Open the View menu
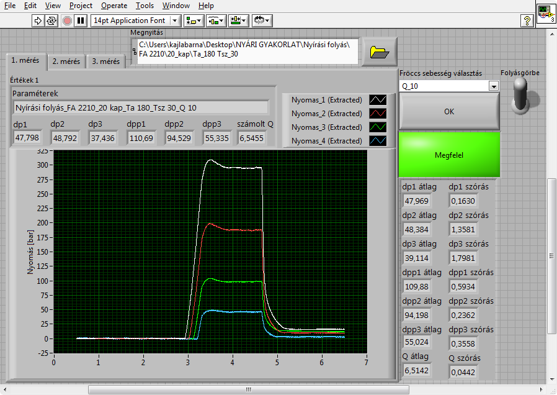The width and height of the screenshot is (557, 395). 53,6
